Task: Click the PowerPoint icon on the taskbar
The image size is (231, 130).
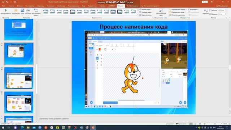Action: point(93,127)
